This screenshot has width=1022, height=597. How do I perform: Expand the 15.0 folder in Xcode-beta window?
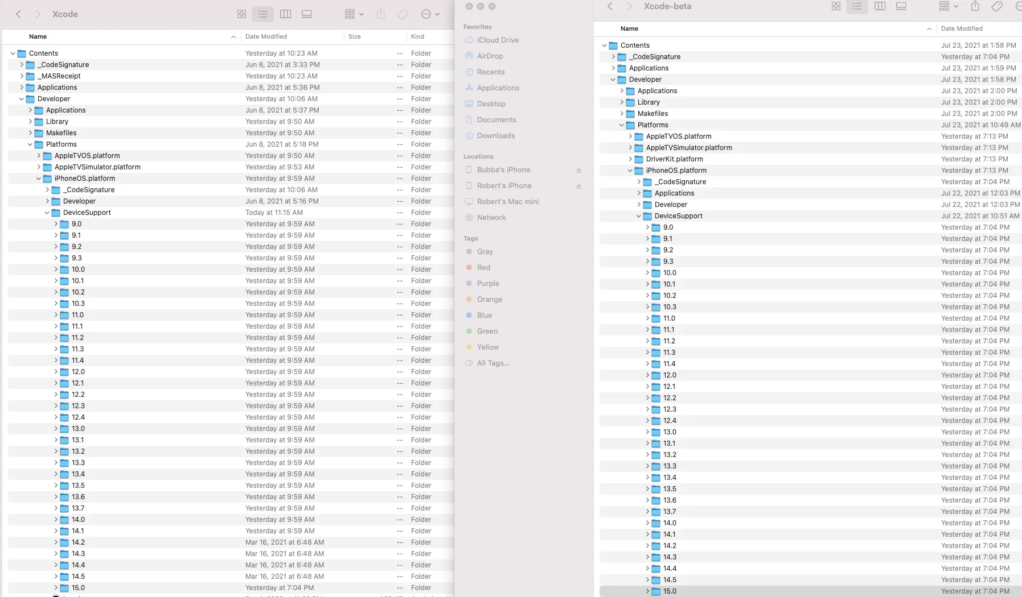tap(647, 591)
